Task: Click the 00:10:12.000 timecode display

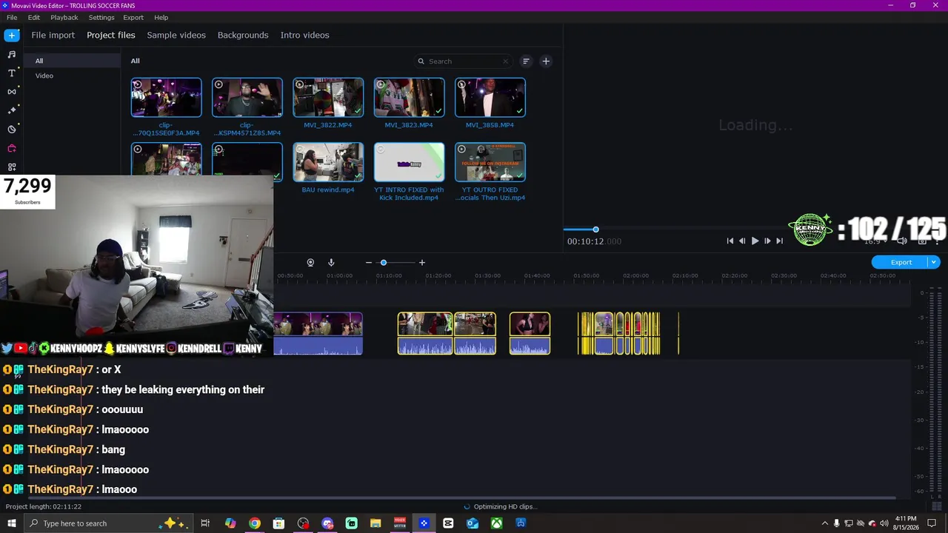Action: pyautogui.click(x=594, y=241)
